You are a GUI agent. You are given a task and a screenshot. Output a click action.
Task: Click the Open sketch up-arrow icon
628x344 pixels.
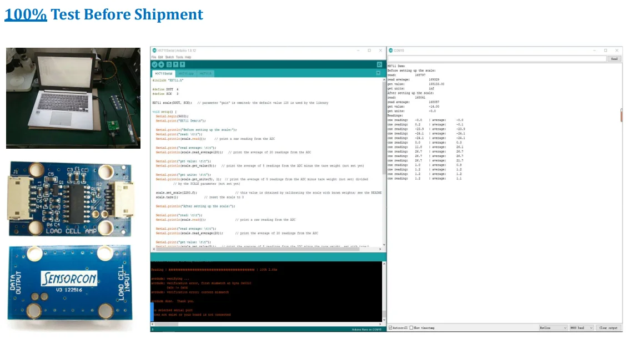176,64
